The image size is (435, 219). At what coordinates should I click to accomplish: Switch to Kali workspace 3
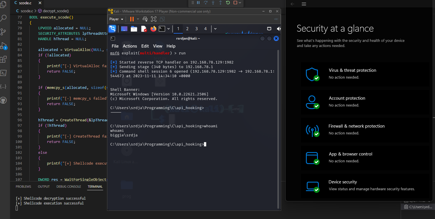[197, 28]
